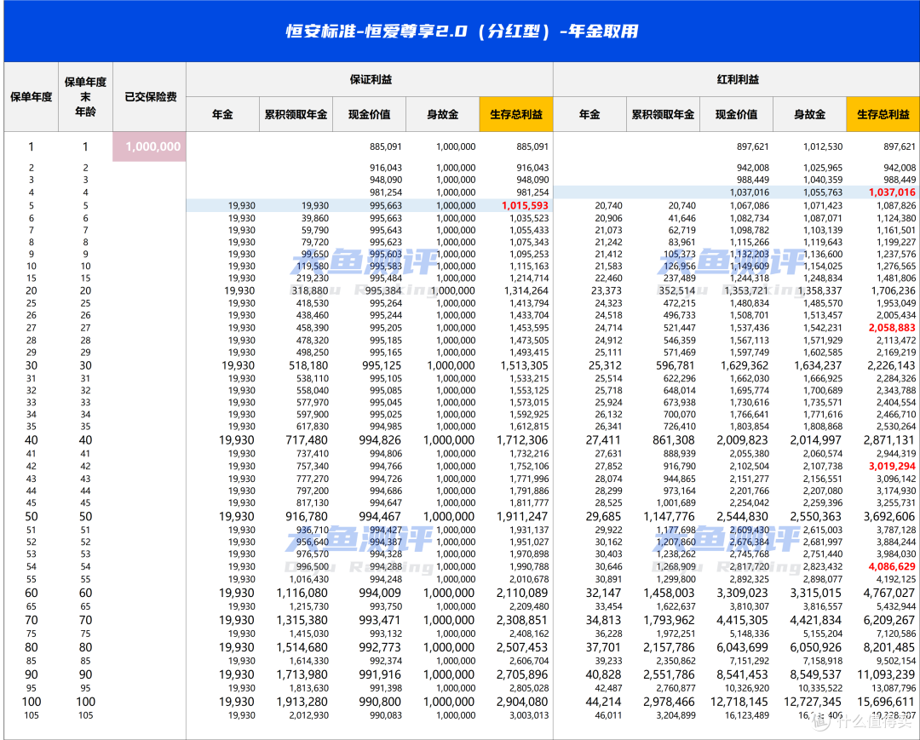Click the red 4,086,629 value

point(892,566)
